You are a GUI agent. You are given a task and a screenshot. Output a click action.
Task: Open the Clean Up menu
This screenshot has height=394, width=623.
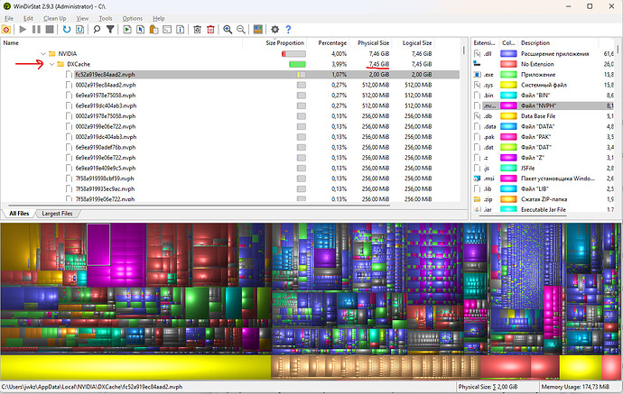tap(55, 18)
